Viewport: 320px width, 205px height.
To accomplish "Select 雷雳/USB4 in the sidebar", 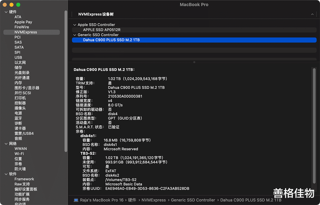I will 24,133.
